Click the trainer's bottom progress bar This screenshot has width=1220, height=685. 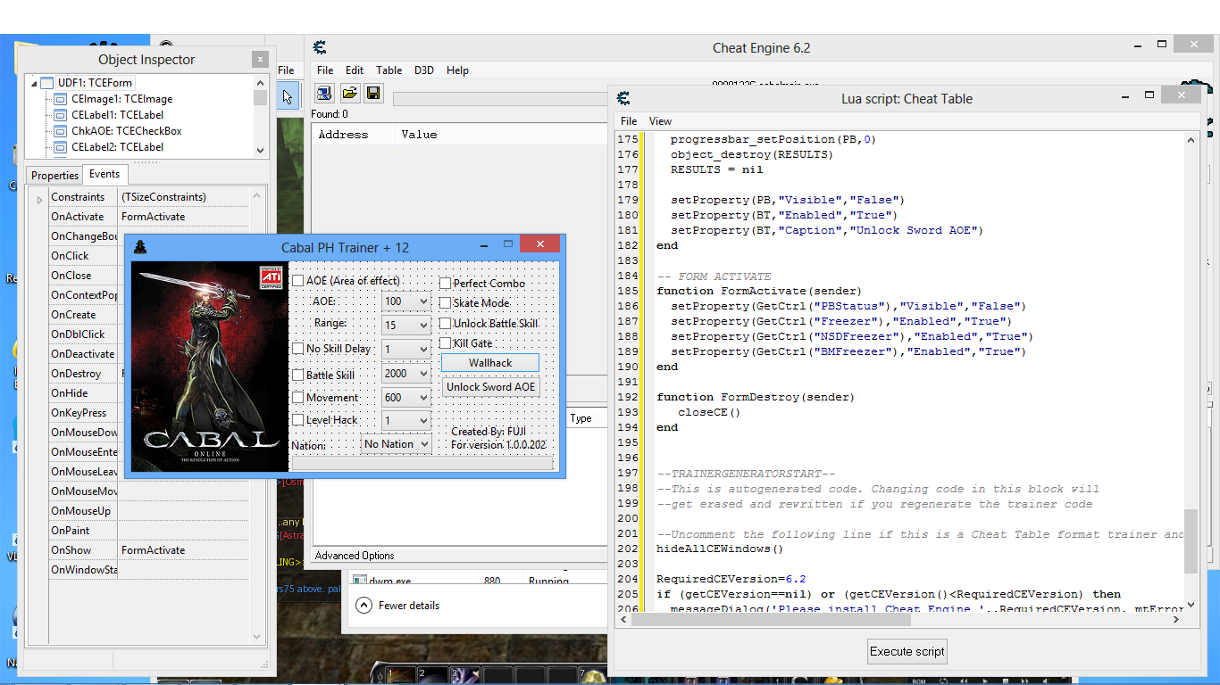tap(422, 463)
